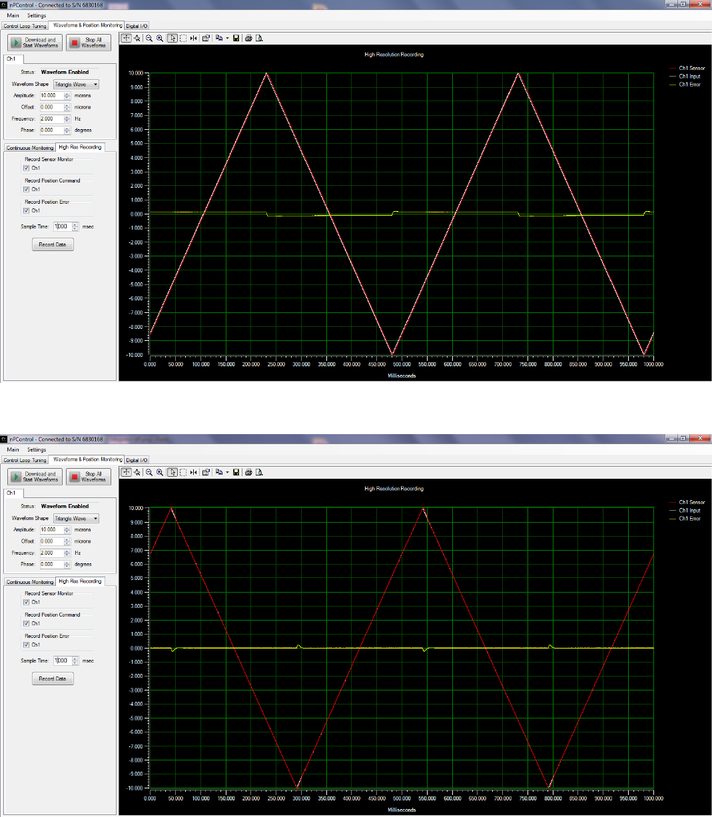
Task: Open Waveform Shape dropdown in lower window
Action: 76,519
